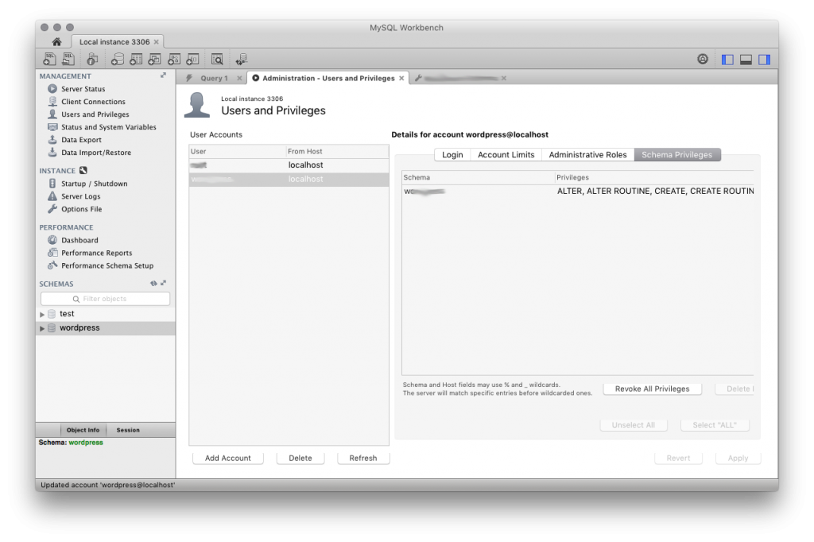814x542 pixels.
Task: Refresh the schemas list icon
Action: (153, 284)
